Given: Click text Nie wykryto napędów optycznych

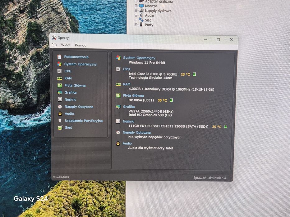Looking at the screenshot, I should (155, 137).
